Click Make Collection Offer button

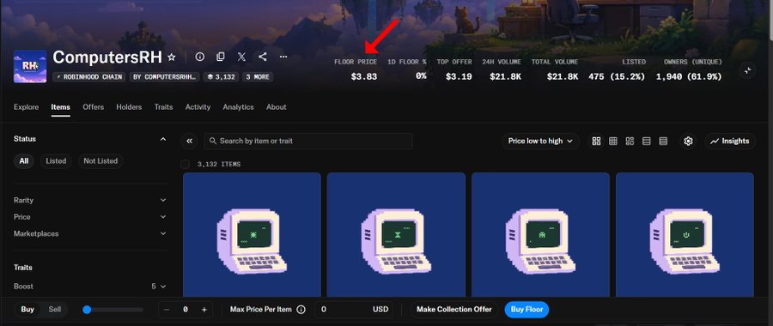coord(454,310)
